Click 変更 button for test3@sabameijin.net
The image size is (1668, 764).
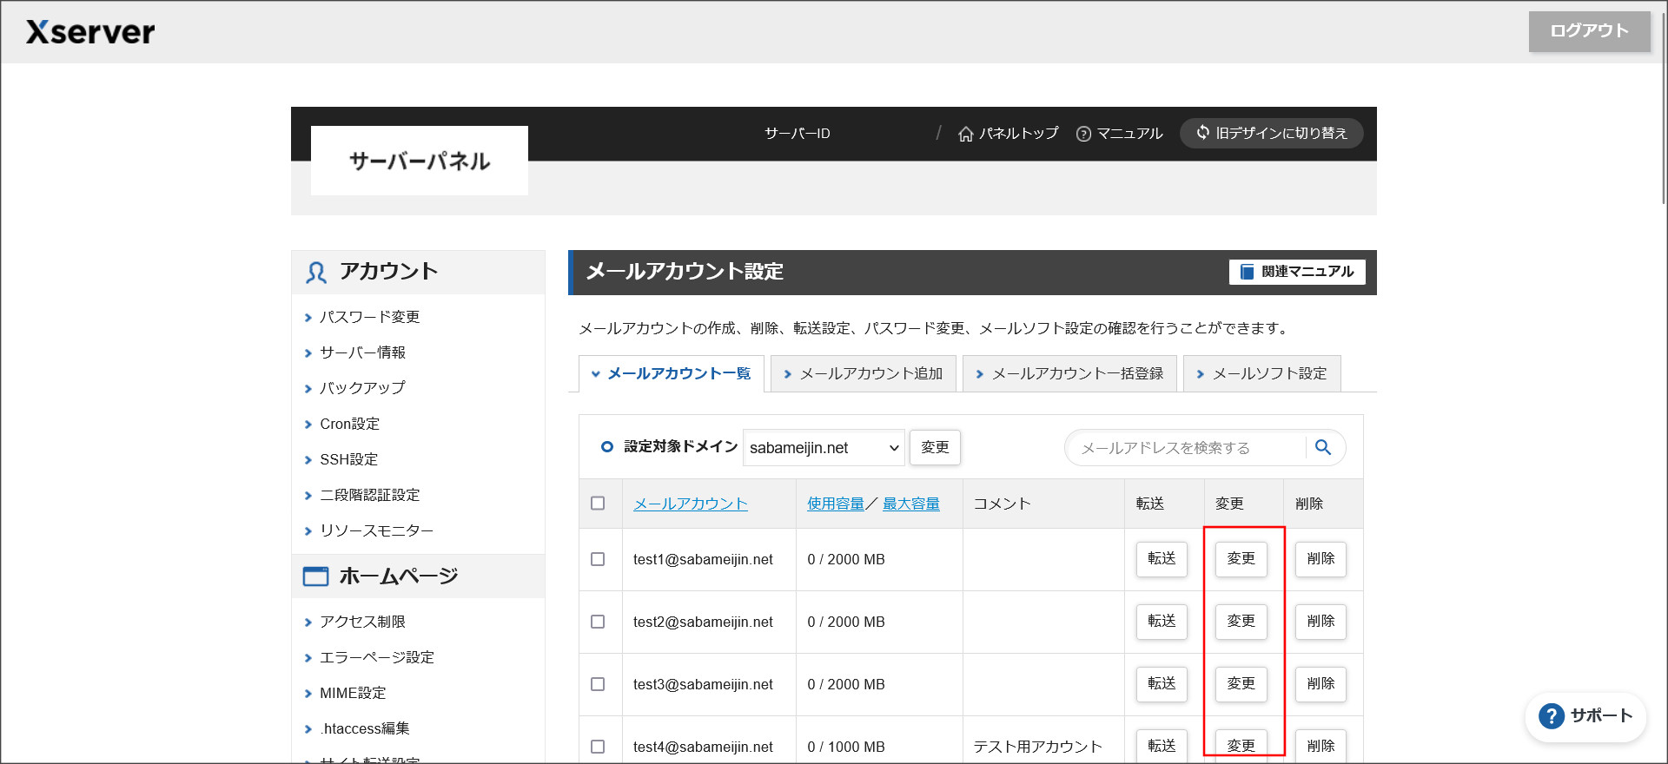point(1241,684)
